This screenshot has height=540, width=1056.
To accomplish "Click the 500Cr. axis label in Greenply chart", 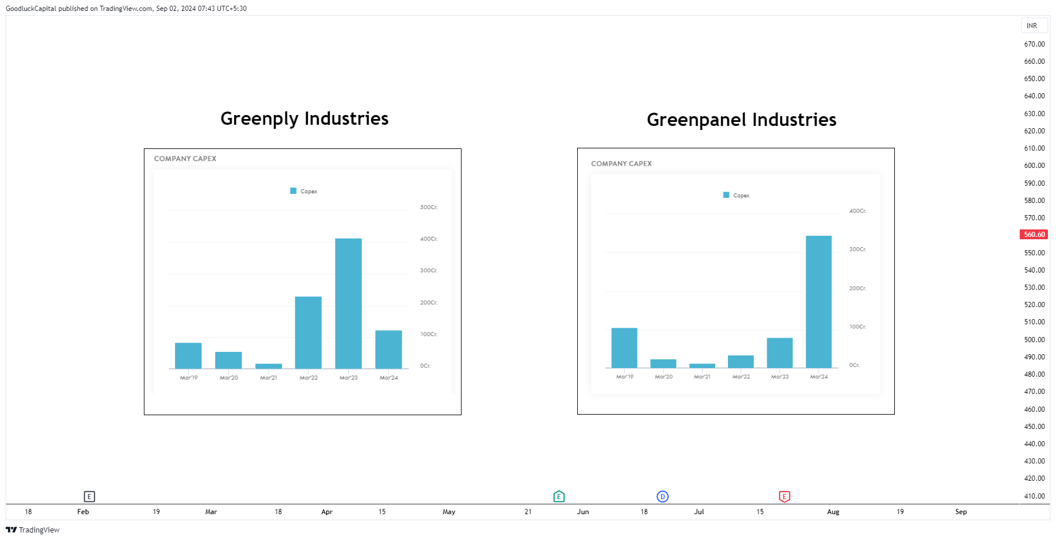I will [x=429, y=207].
